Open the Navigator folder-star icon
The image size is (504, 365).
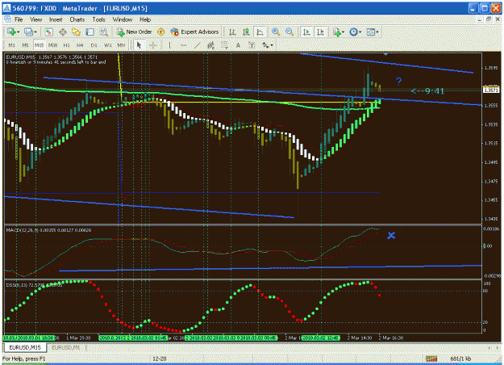point(76,31)
